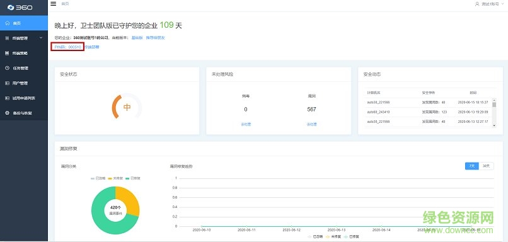Click scroll-down arrow in 安全动态 list

[494, 125]
